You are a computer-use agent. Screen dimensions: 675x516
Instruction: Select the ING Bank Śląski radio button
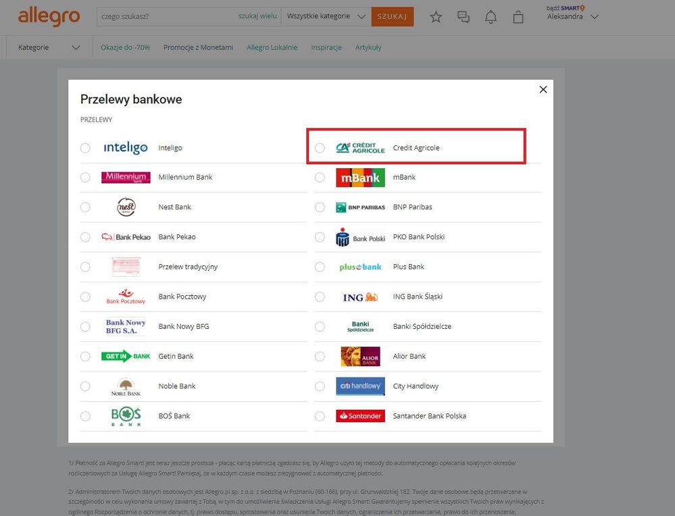pos(320,296)
